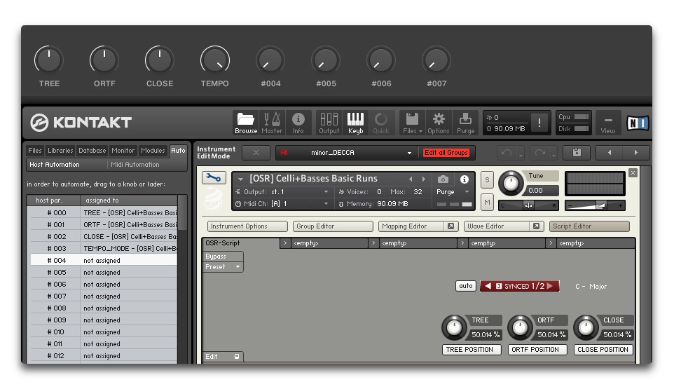Open the Options gear icon

click(439, 123)
